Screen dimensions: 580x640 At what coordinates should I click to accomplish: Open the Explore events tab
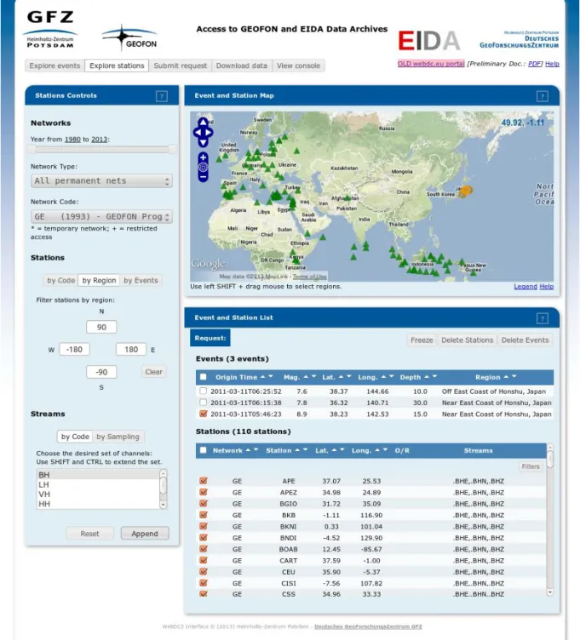55,66
